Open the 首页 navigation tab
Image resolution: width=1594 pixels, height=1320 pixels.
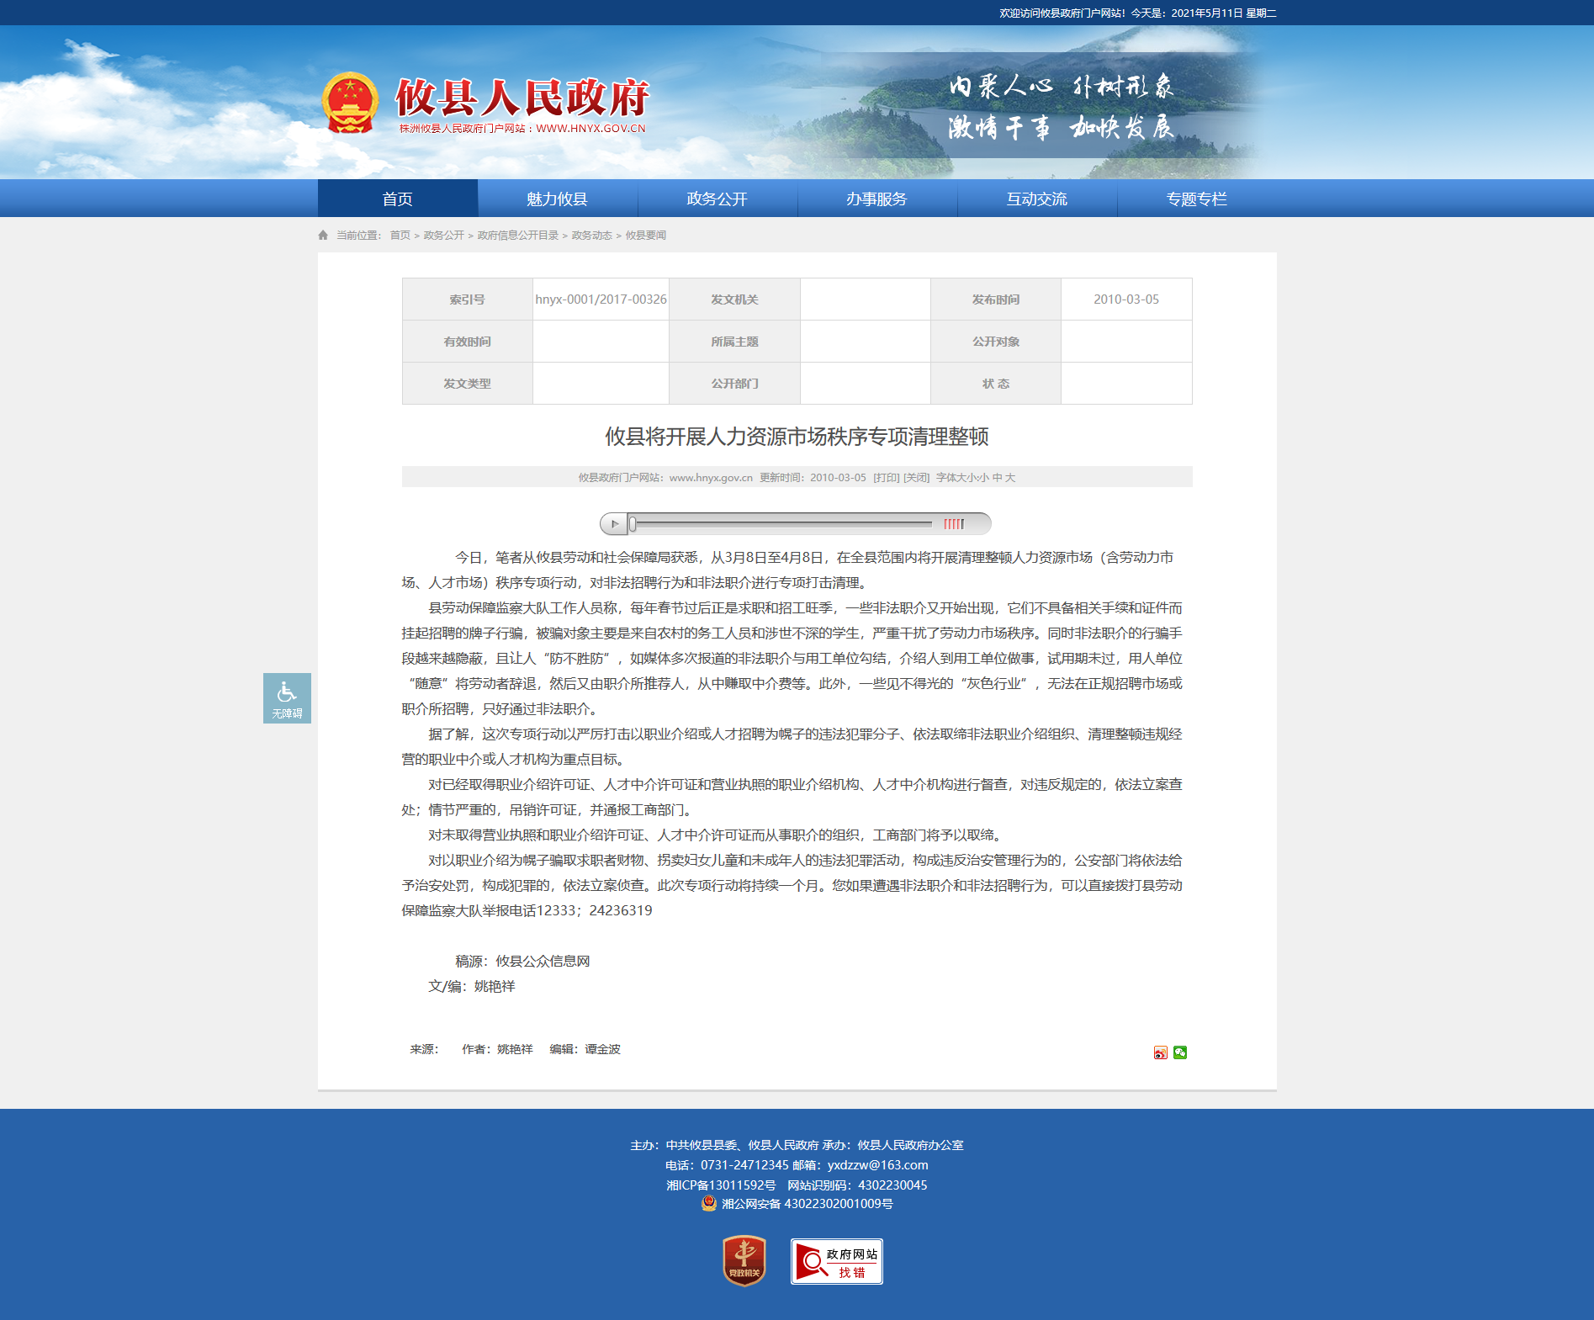pos(397,199)
